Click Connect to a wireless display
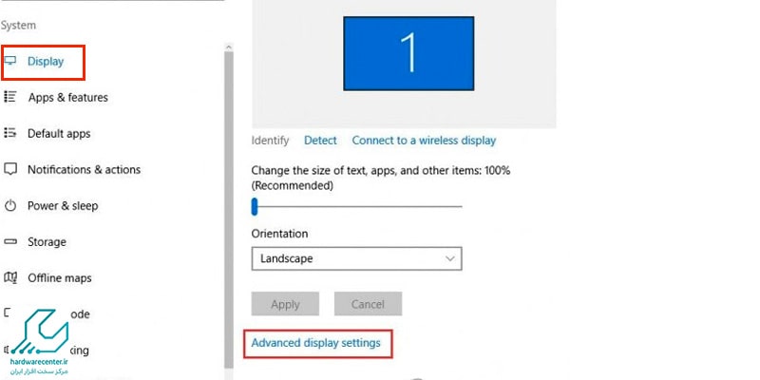The height and width of the screenshot is (380, 760). click(x=424, y=141)
